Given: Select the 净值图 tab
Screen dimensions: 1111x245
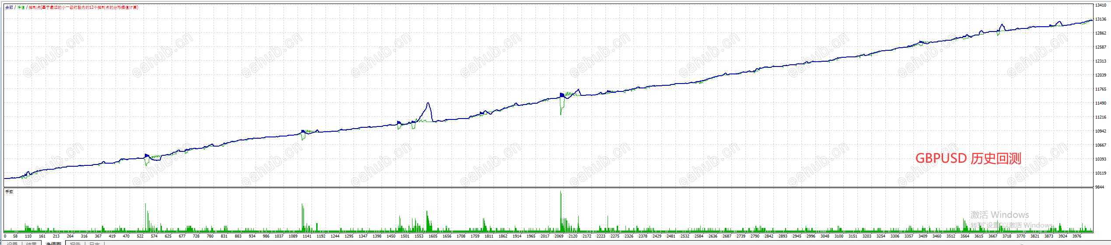Looking at the screenshot, I should pyautogui.click(x=53, y=243).
